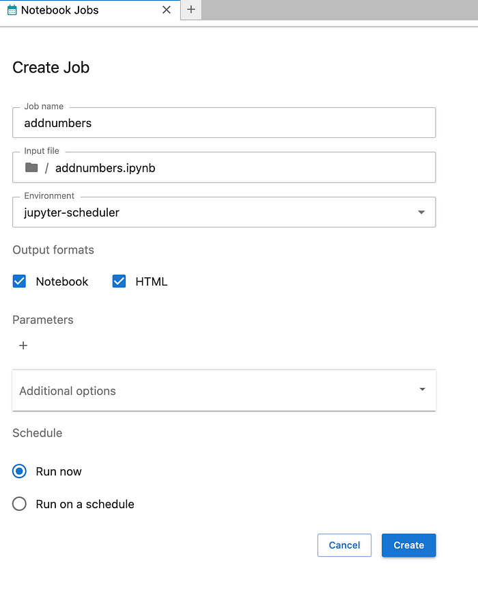Open a new browser tab with the plus button
This screenshot has height=595, width=478.
[x=191, y=10]
